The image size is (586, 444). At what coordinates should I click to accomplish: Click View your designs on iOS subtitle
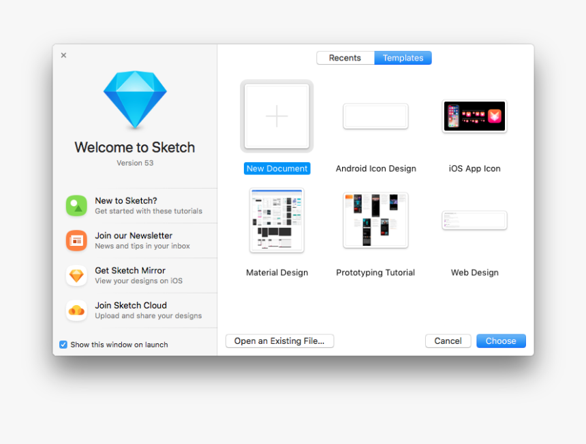pyautogui.click(x=138, y=281)
